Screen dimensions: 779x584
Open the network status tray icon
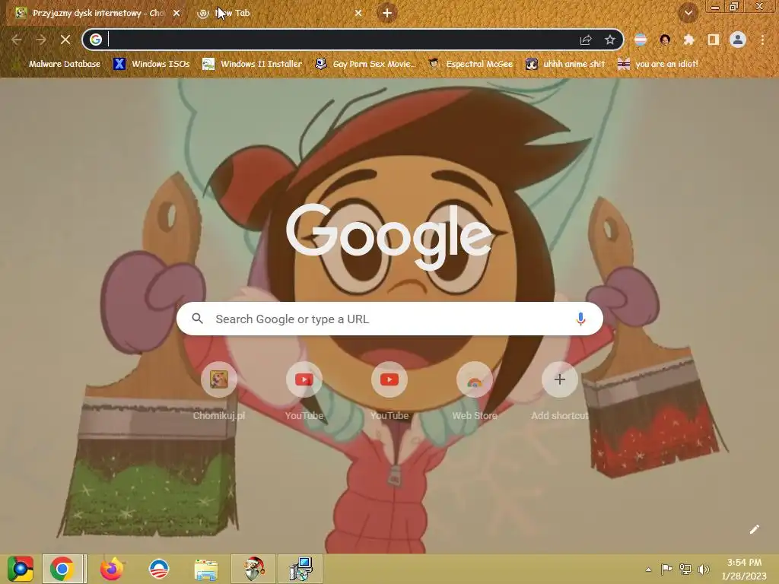pos(685,569)
